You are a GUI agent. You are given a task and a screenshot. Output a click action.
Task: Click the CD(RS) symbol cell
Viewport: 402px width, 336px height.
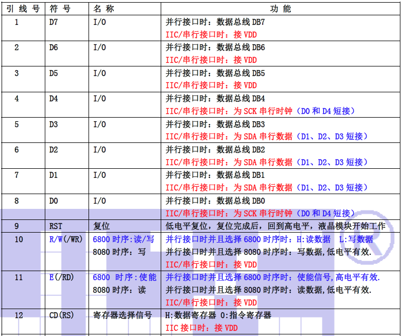(62, 315)
